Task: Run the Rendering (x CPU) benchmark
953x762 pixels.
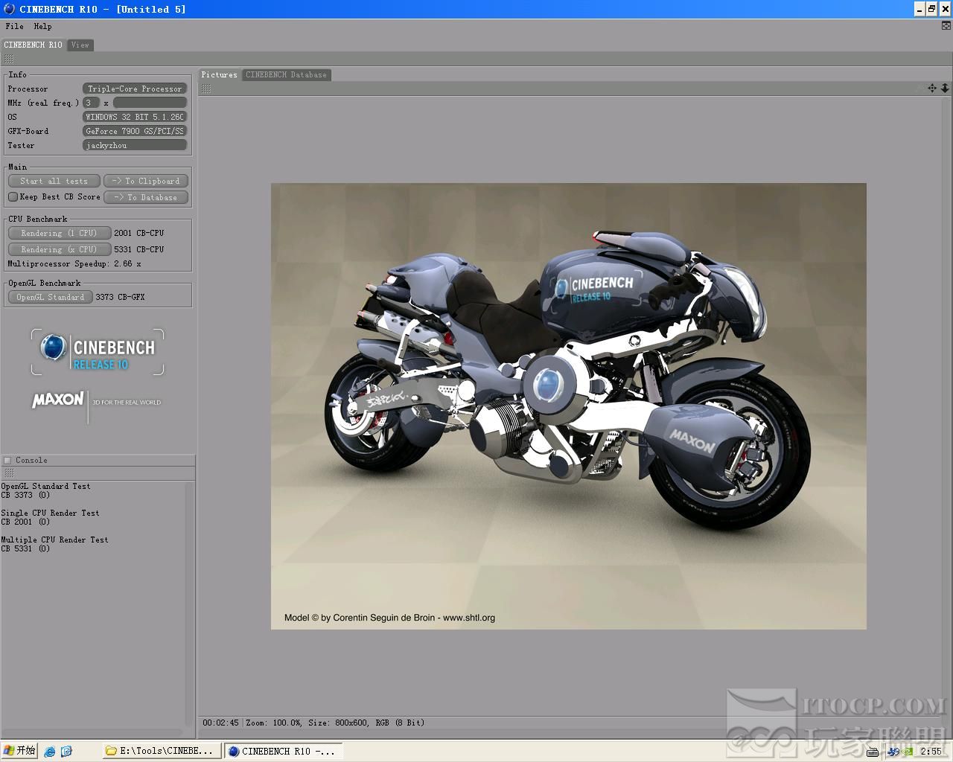Action: tap(59, 249)
